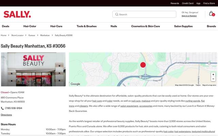This screenshot has width=218, height=136.
Task: Go to the Manhattan breadcrumb
Action: pos(45,35)
